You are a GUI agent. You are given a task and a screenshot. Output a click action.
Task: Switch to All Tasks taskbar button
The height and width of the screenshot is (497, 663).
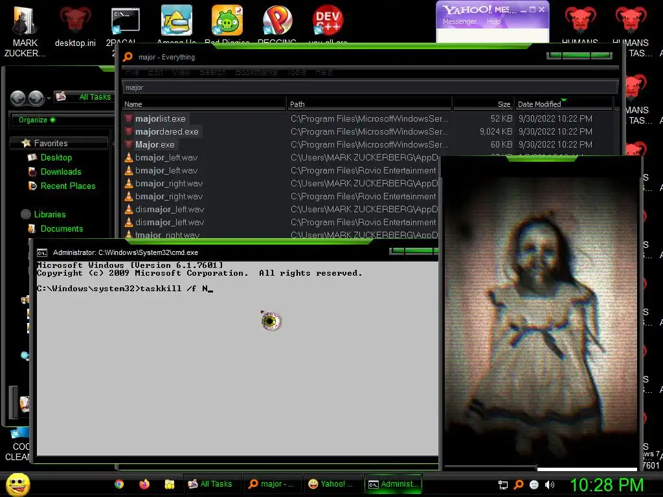pyautogui.click(x=212, y=484)
